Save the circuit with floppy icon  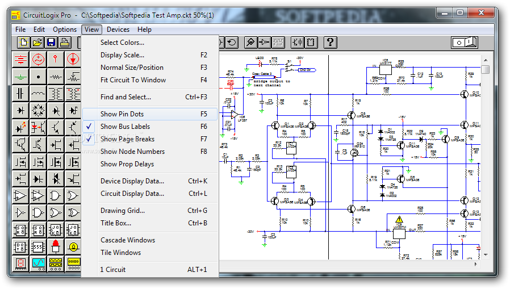[x=51, y=43]
